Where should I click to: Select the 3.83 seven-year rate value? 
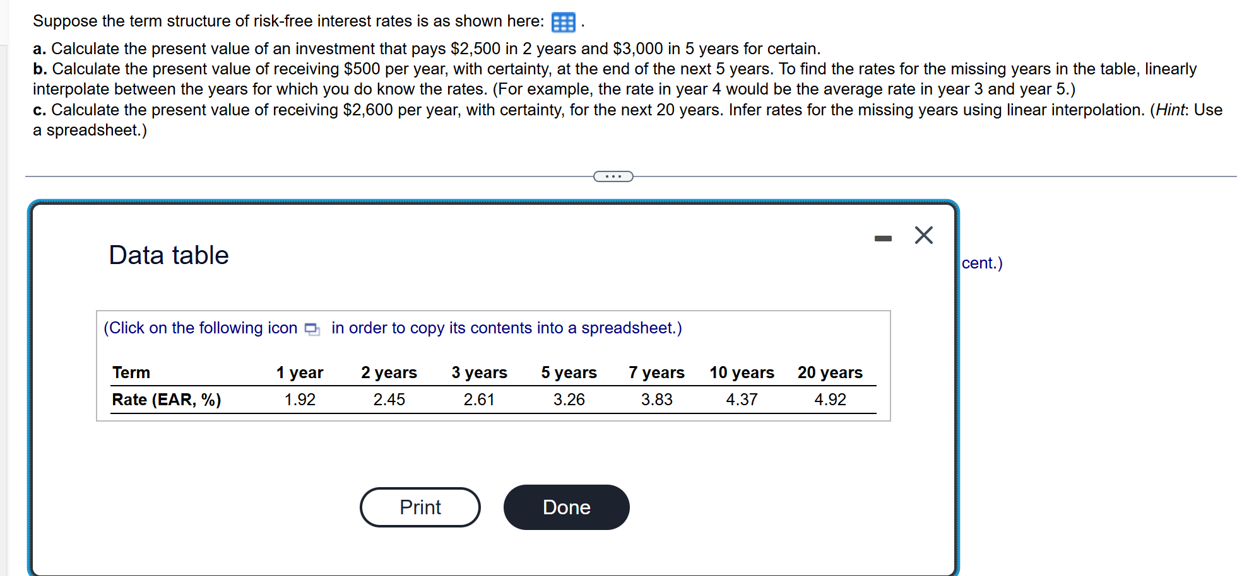click(656, 399)
